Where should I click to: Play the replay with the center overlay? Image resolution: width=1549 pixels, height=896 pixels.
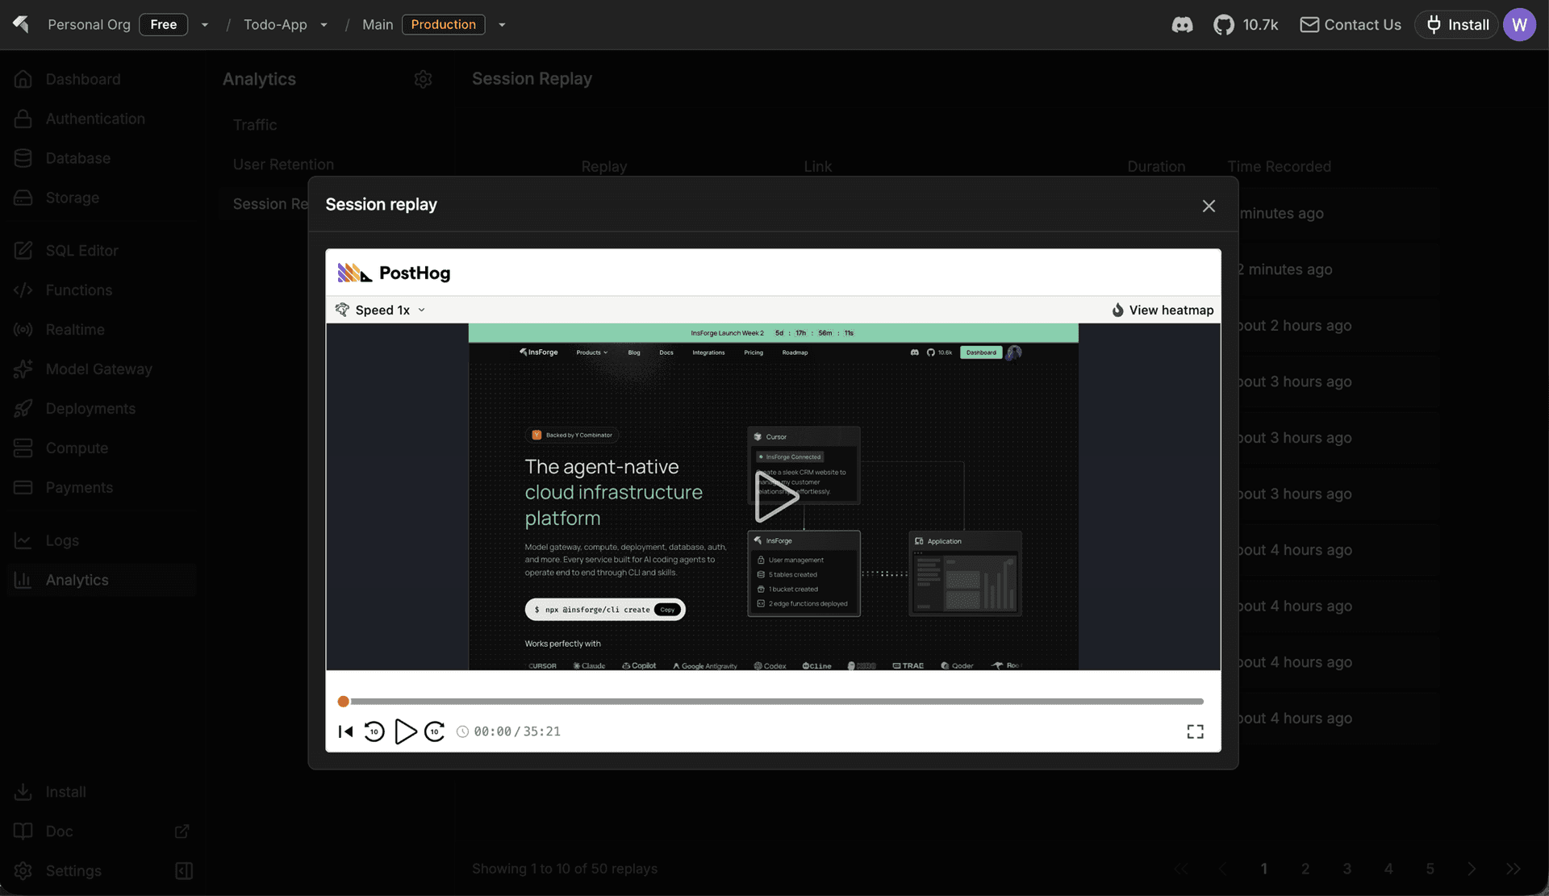coord(776,496)
